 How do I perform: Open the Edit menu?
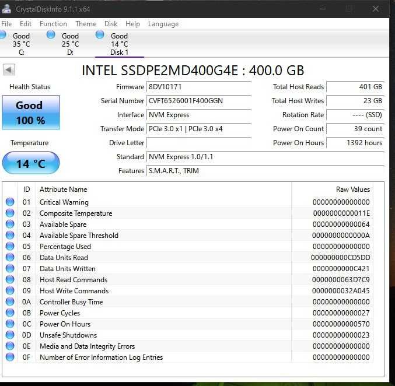click(x=26, y=24)
